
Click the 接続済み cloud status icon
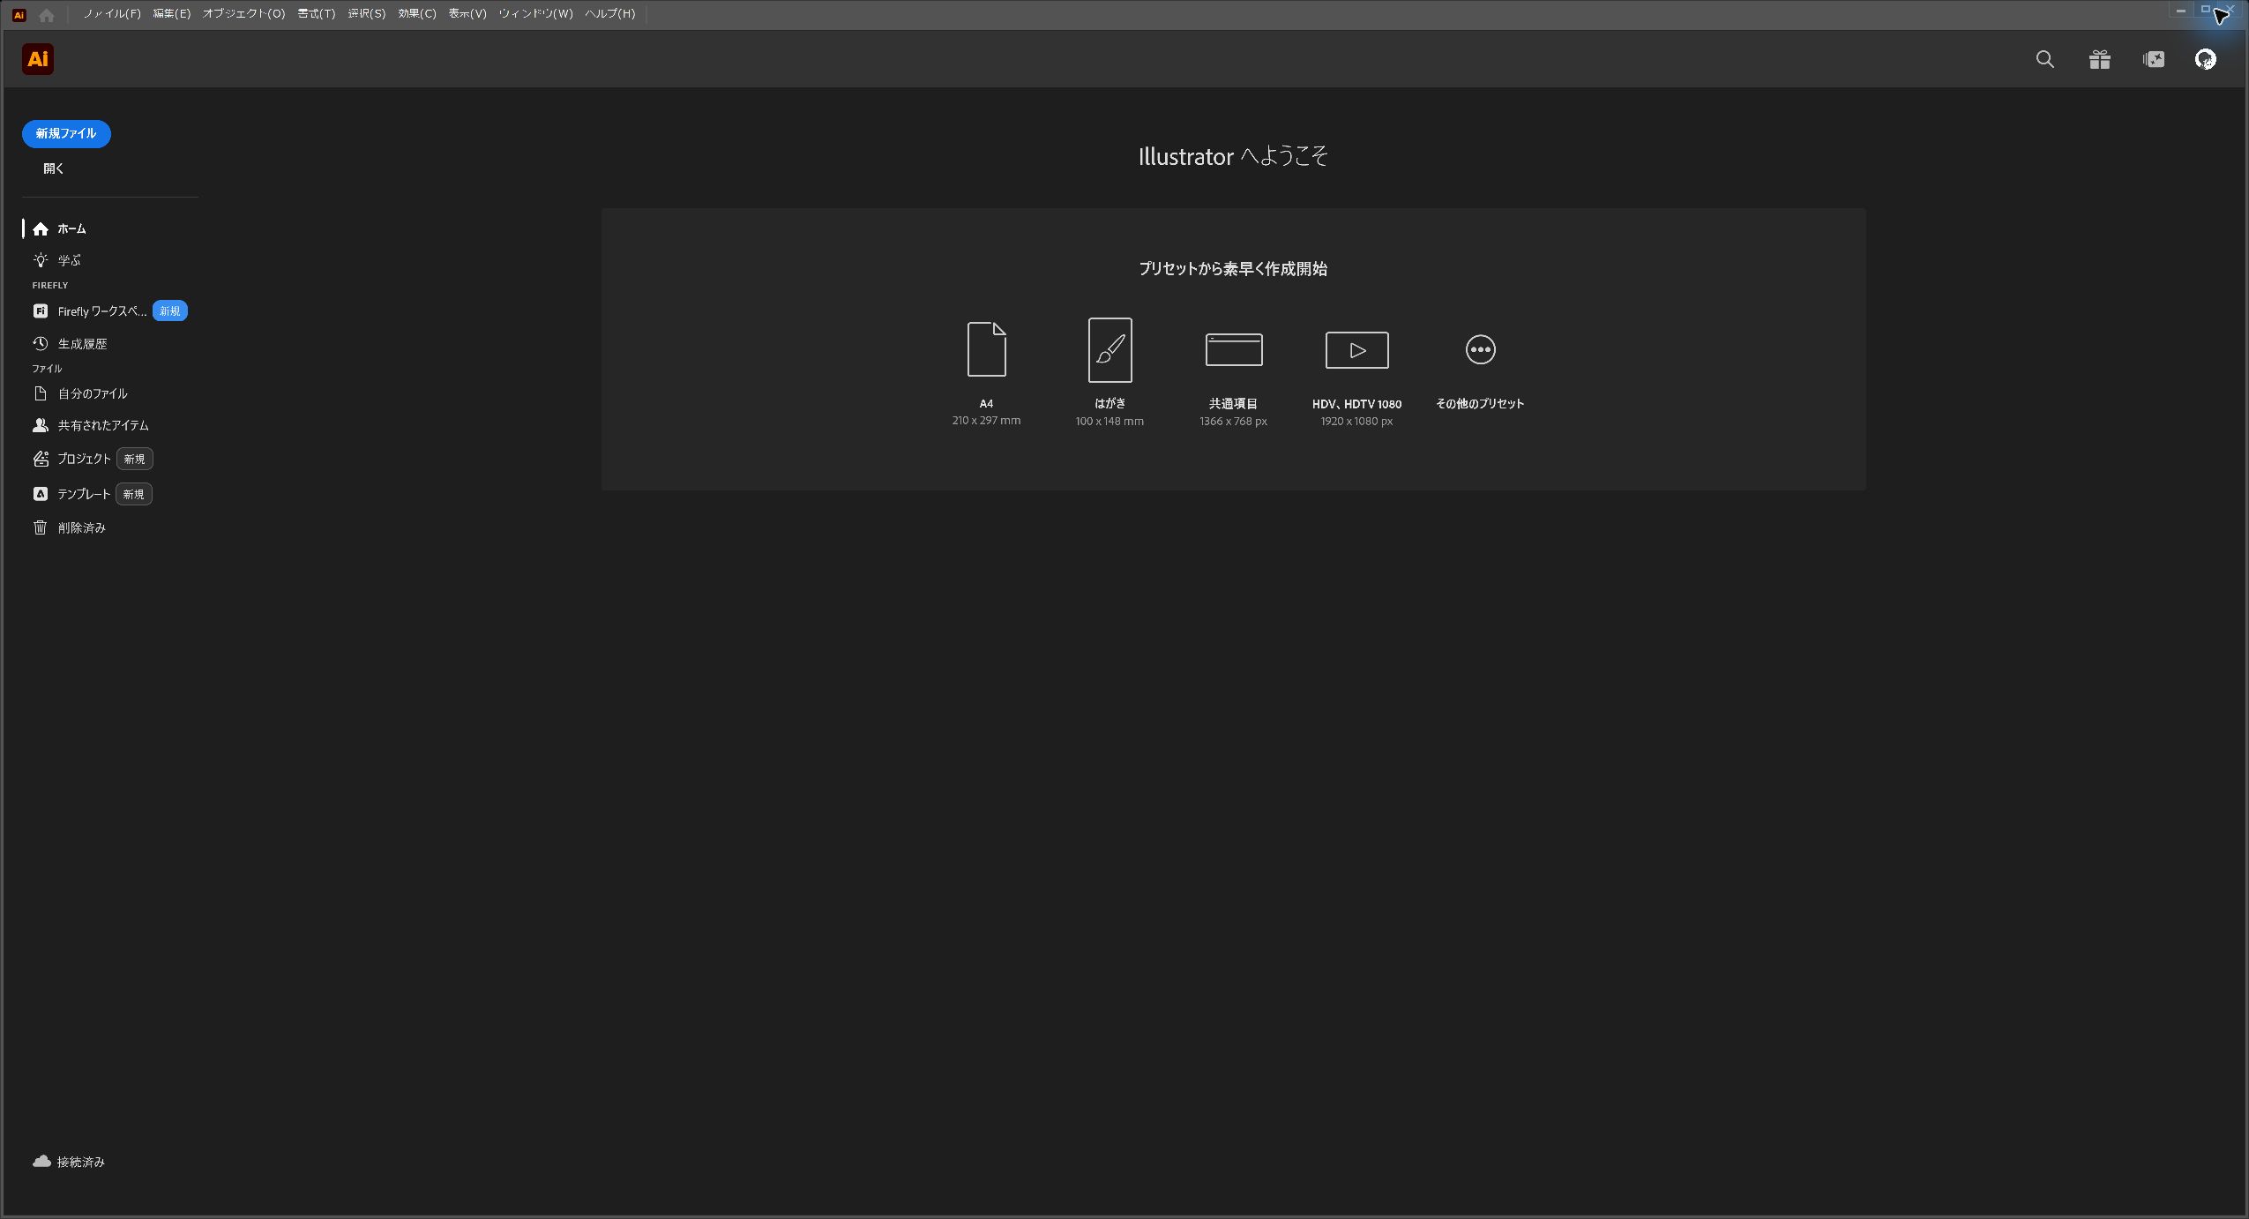point(41,1161)
